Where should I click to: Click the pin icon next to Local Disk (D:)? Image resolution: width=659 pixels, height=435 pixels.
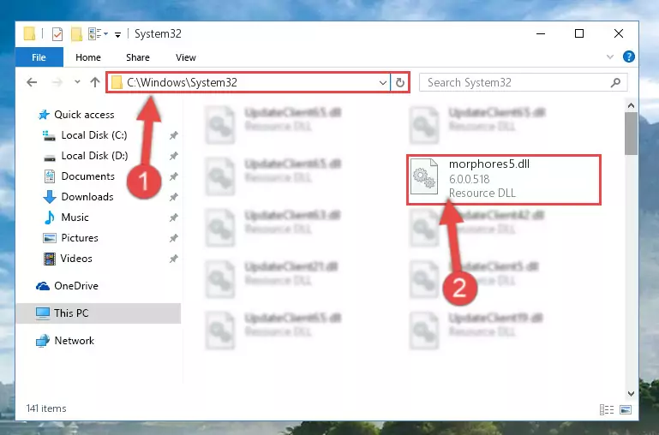(x=173, y=156)
